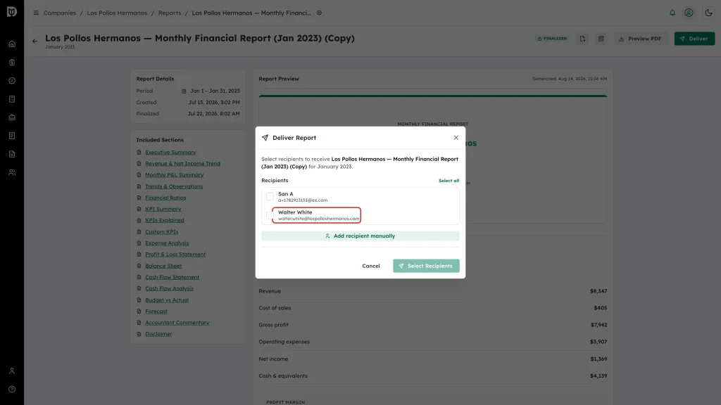Open the Executive Summary section link
Image resolution: width=721 pixels, height=405 pixels.
click(x=170, y=152)
